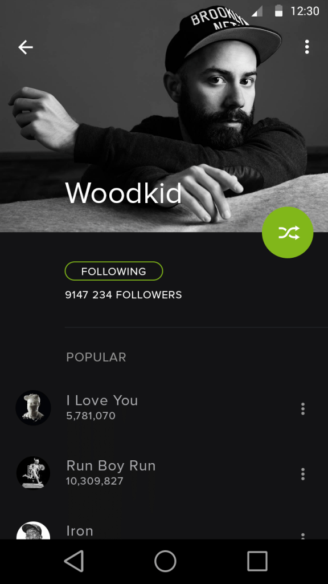Open the artist overflow menu at top
The image size is (328, 584).
307,47
